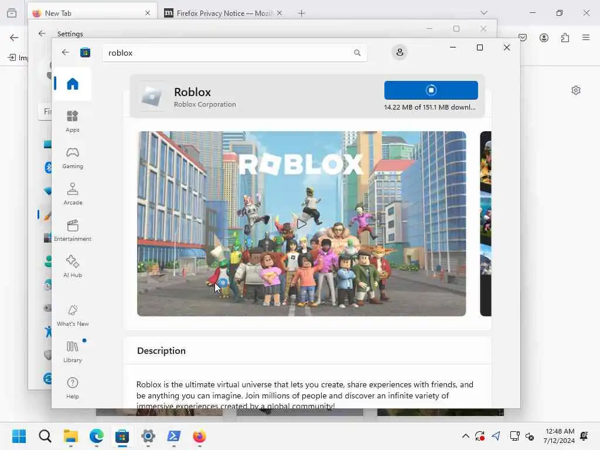
Task: Open Roblox Corporation publisher link
Action: click(204, 104)
